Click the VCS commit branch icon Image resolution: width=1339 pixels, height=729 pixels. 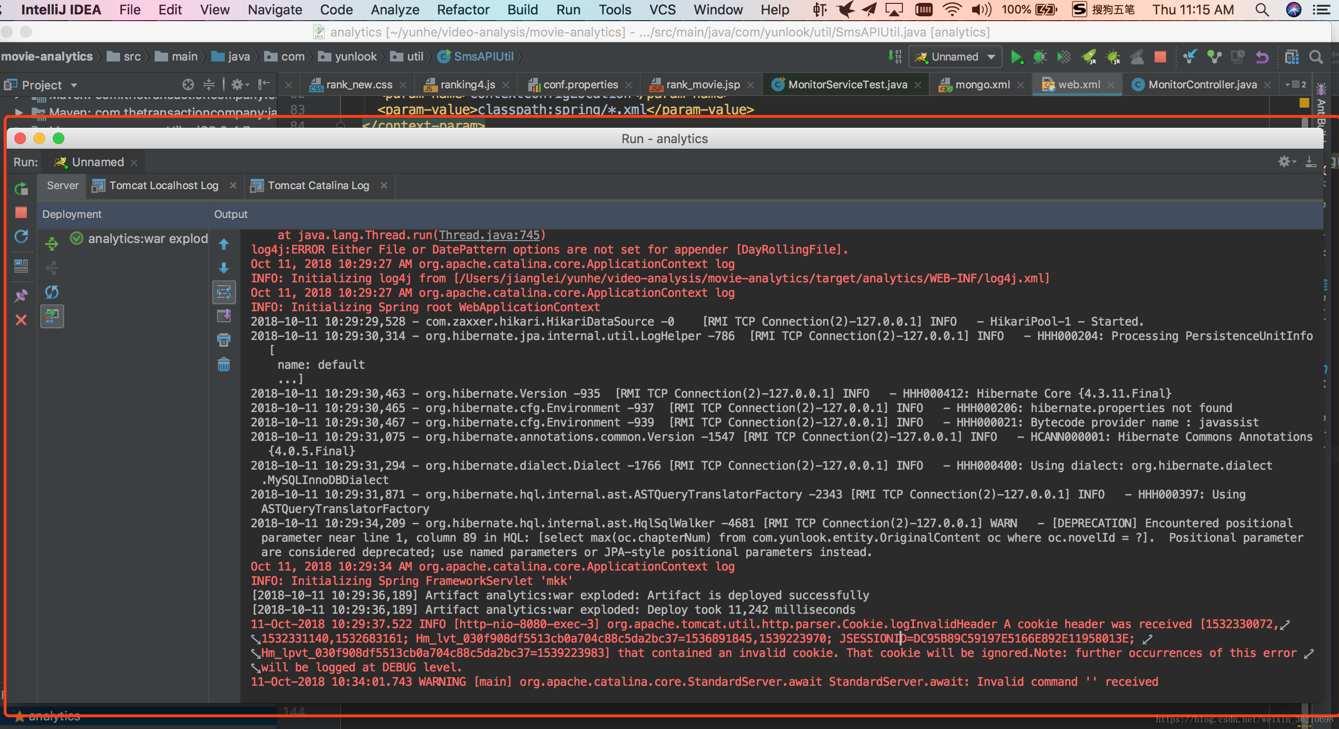click(x=1214, y=57)
